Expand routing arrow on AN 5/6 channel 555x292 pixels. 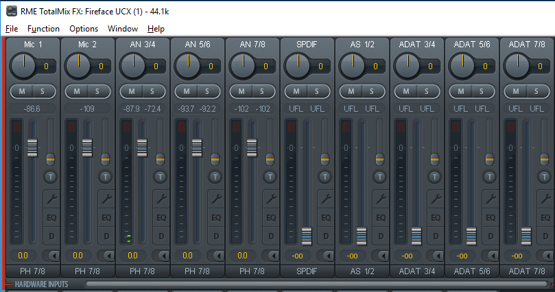215,256
